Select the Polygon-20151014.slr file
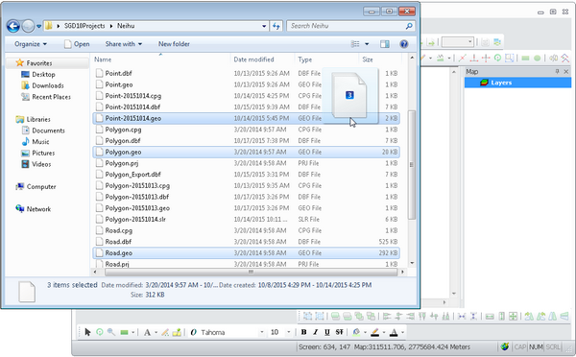Screen dimensions: 576x357 246,219
